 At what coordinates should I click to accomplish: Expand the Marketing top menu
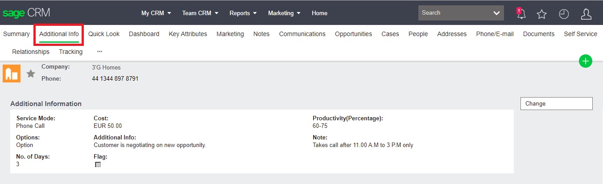(284, 13)
